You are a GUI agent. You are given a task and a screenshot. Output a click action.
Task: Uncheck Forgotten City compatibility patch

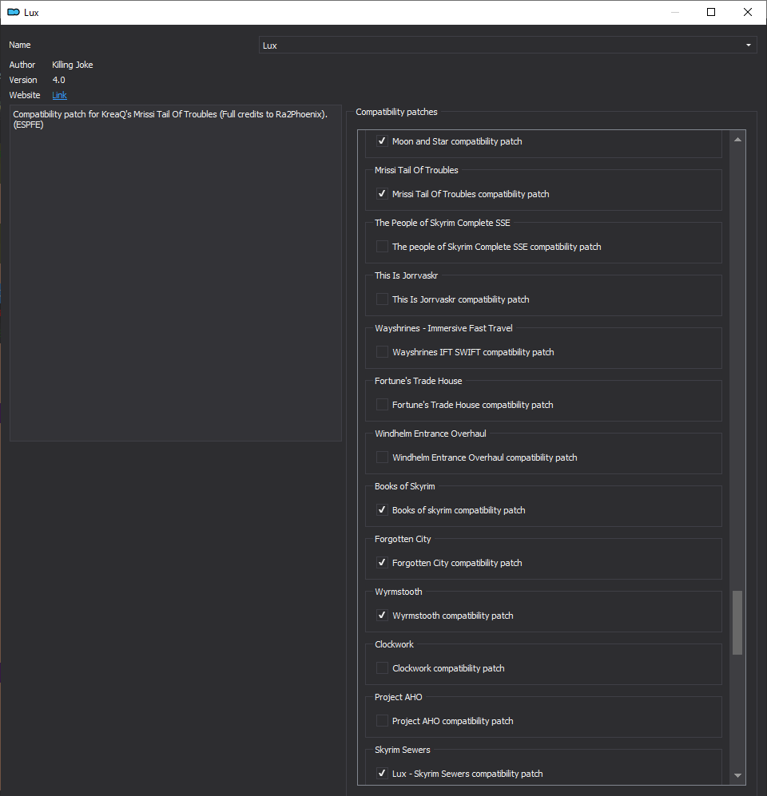[x=383, y=563]
